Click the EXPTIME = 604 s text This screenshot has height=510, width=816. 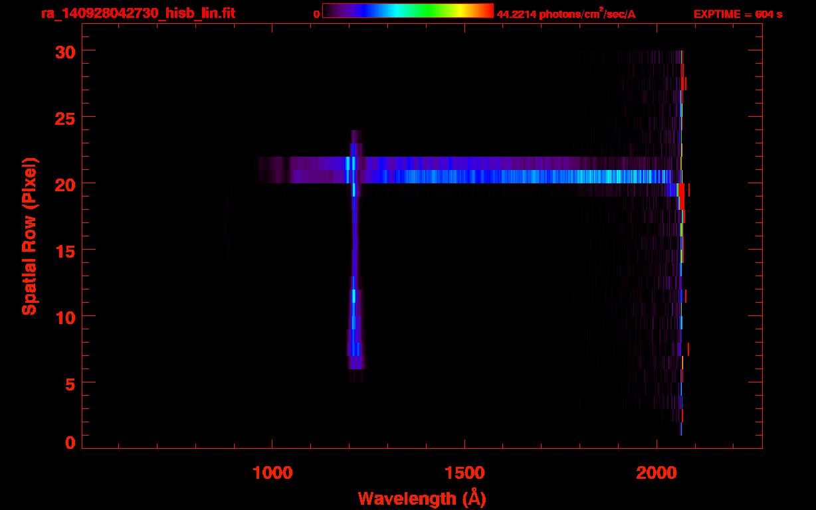[x=738, y=14]
